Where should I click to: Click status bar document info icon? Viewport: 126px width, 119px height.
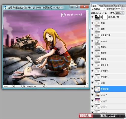pyautogui.click(x=13, y=86)
